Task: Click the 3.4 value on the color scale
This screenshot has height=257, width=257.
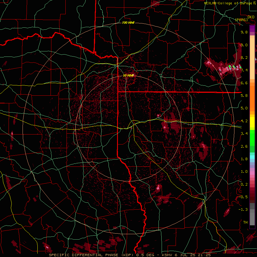Action: (x=244, y=134)
